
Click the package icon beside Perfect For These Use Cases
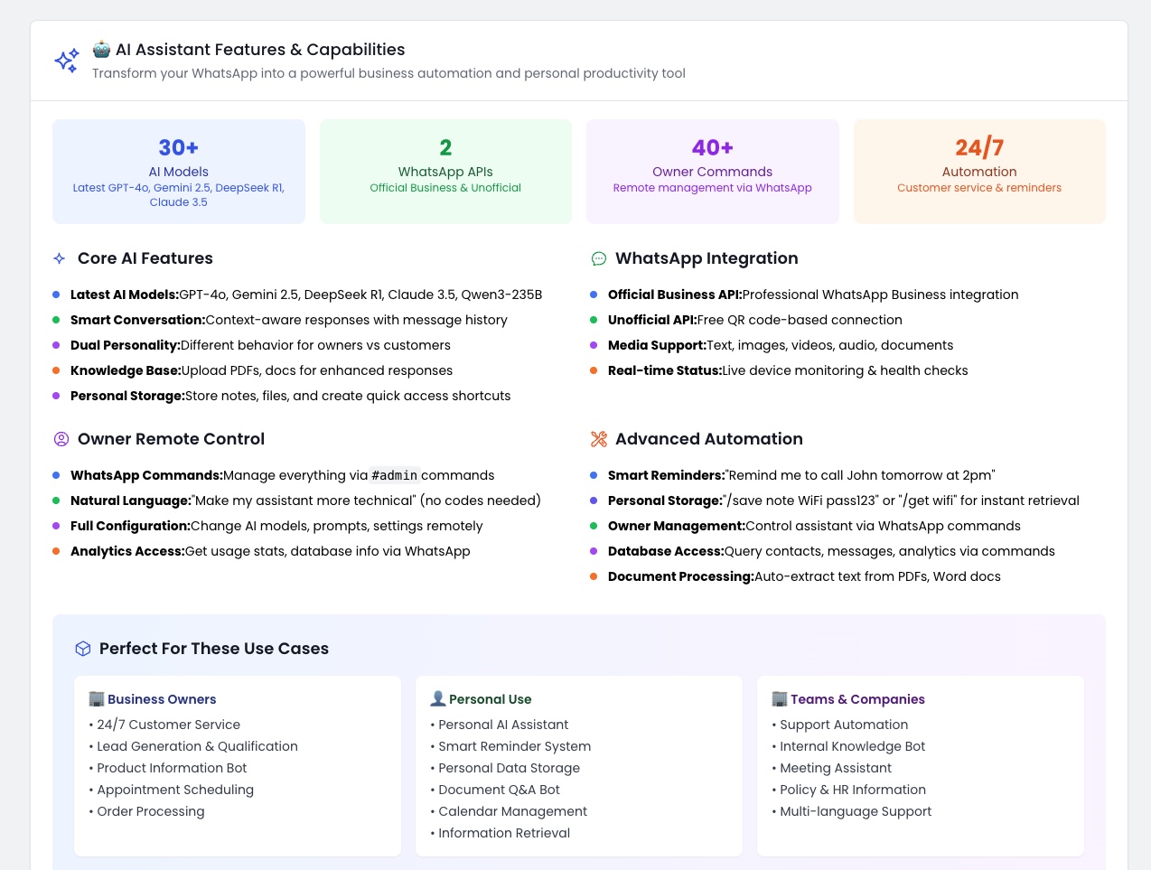point(82,649)
